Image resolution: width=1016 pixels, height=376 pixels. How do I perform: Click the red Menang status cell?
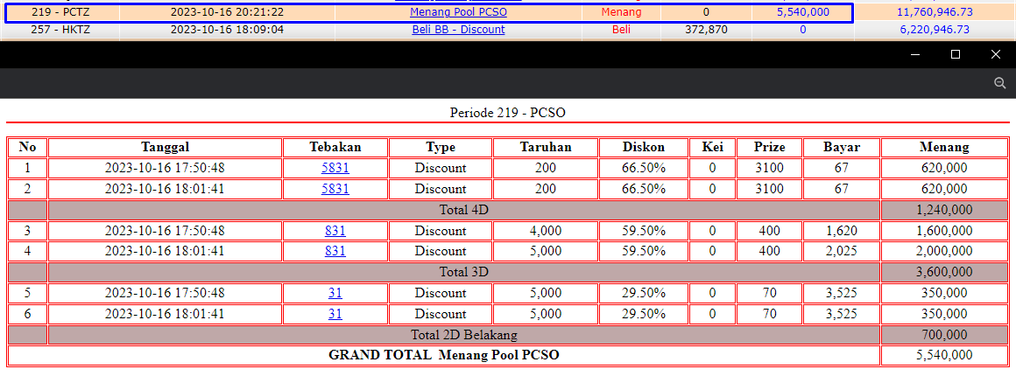coord(621,12)
